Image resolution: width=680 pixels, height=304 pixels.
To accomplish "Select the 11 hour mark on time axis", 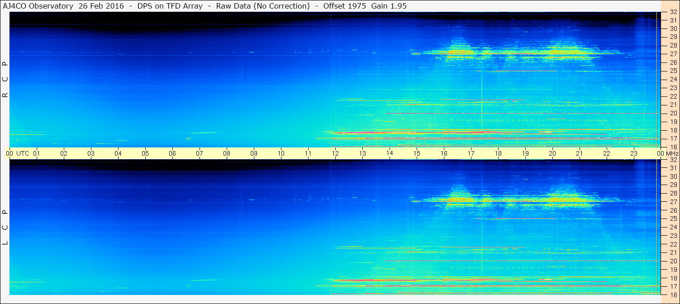I will pos(308,153).
